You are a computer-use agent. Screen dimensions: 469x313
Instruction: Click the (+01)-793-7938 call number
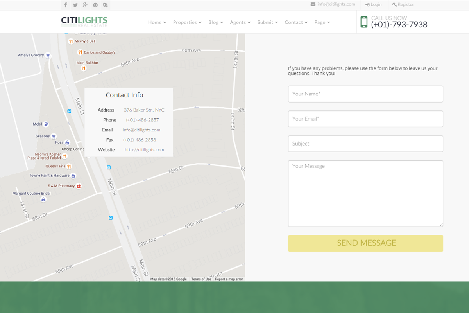point(399,25)
